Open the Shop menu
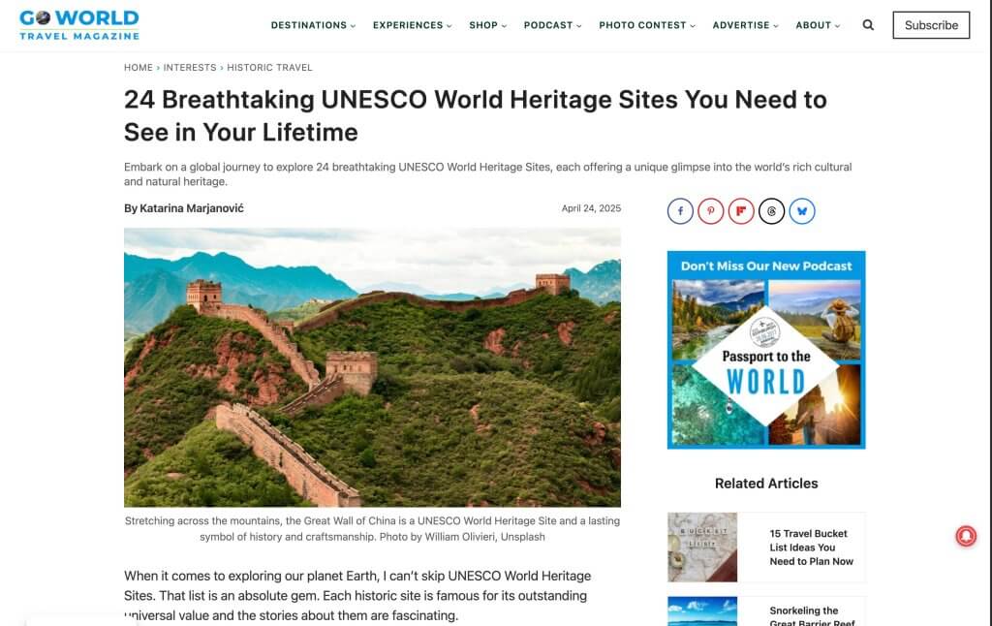Screen dimensions: 992x626 point(485,25)
